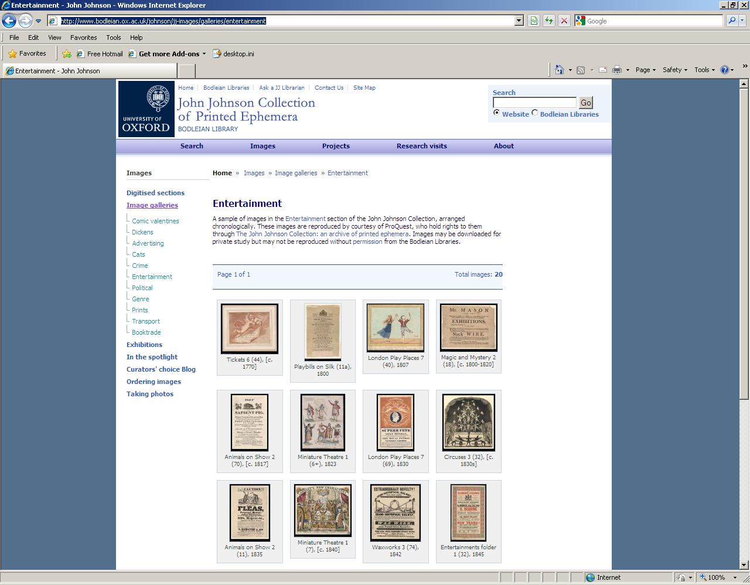750x585 pixels.
Task: Adjust the 100% zoom control
Action: pyautogui.click(x=716, y=577)
